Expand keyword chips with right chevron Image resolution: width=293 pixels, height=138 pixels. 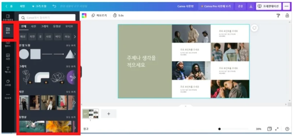[75, 37]
